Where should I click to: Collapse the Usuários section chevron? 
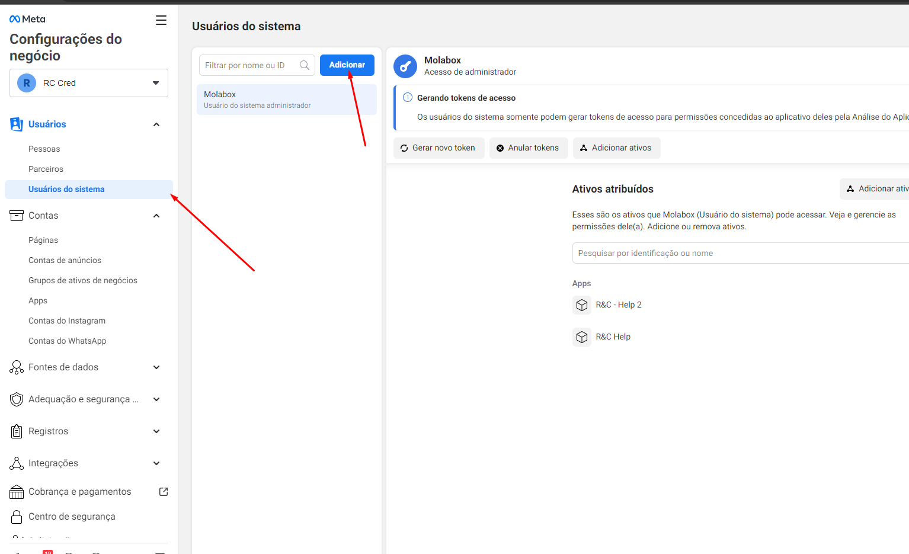coord(156,124)
